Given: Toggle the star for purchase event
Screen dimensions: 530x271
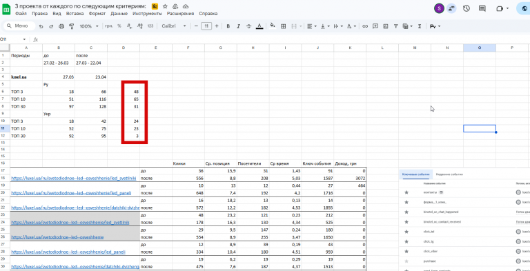Looking at the screenshot, I should 406,261.
